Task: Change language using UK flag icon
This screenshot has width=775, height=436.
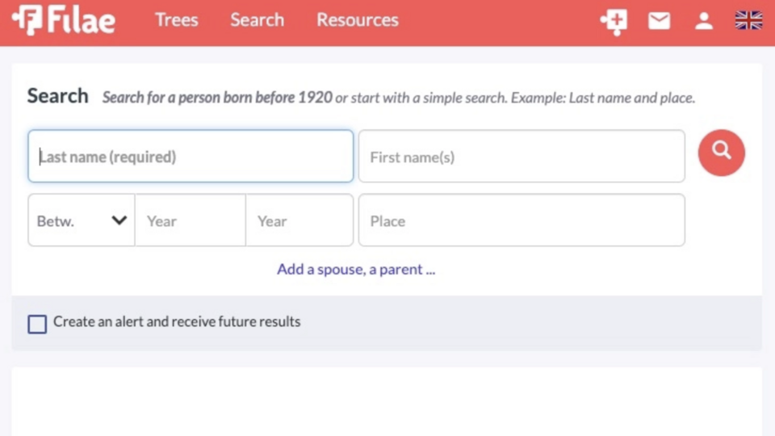Action: [748, 21]
